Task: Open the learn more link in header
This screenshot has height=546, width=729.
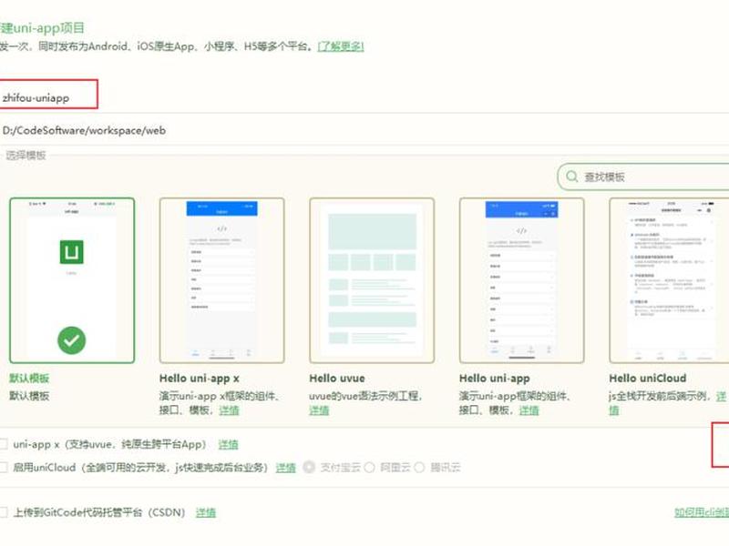Action: (341, 46)
